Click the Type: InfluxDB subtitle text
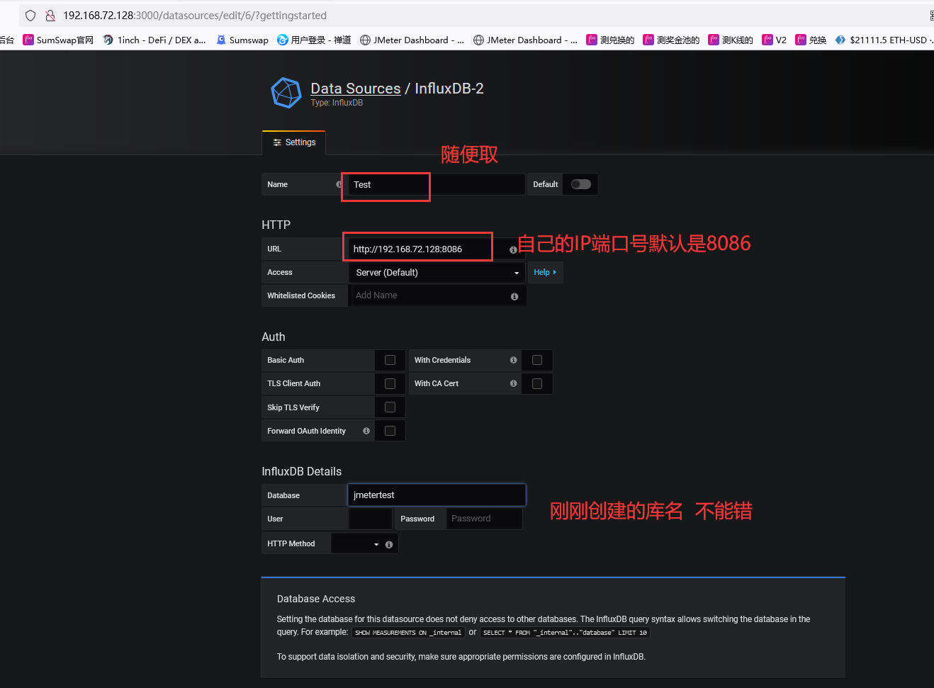Viewport: 934px width, 688px height. pyautogui.click(x=337, y=103)
